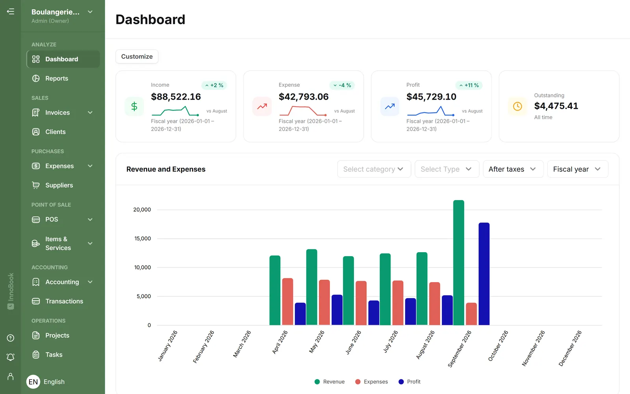Expand the Expenses submenu chevron
The width and height of the screenshot is (630, 394).
coord(90,166)
